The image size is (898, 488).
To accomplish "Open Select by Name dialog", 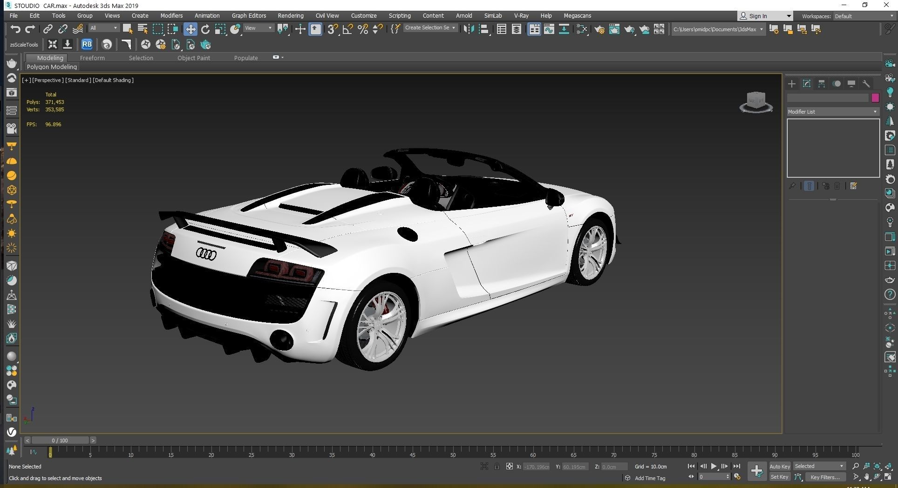I will pyautogui.click(x=143, y=29).
